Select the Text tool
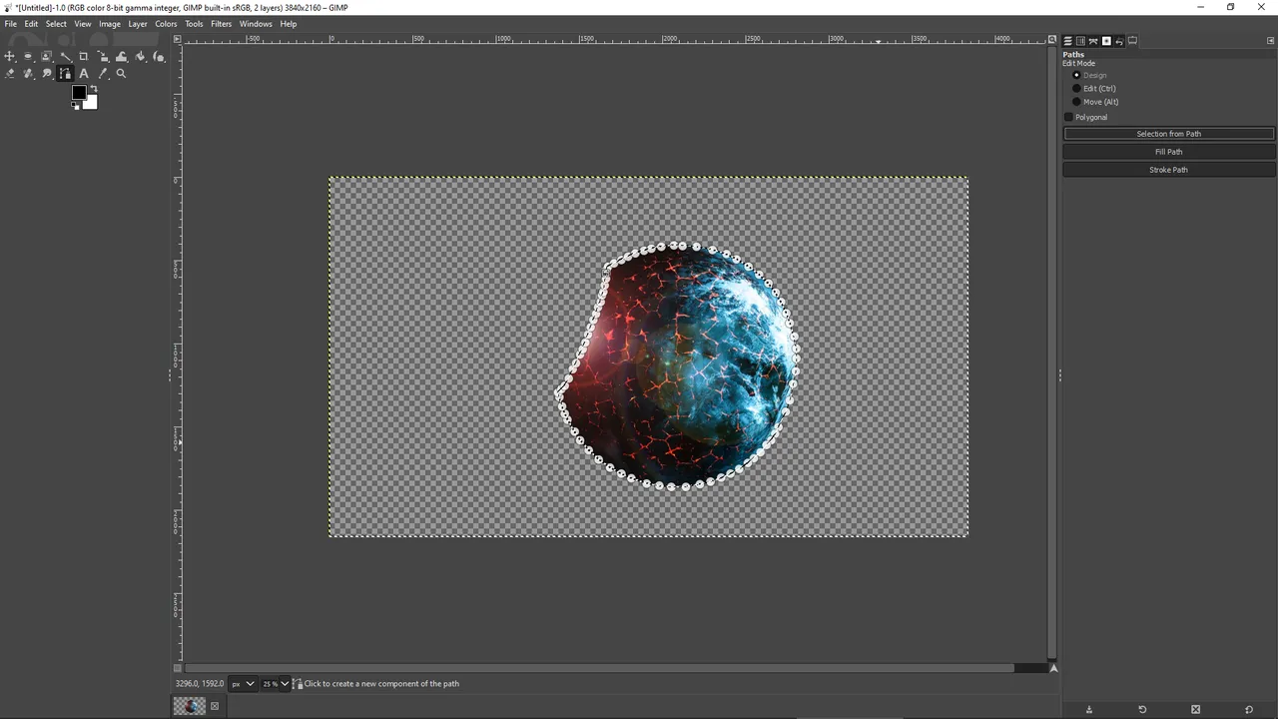Viewport: 1278px width, 719px height. coord(84,73)
